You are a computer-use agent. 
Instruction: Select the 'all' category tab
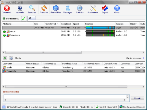tap(31, 18)
